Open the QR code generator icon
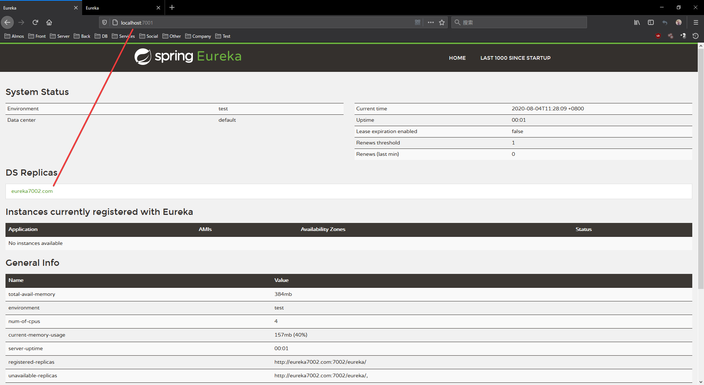This screenshot has width=704, height=385. tap(418, 22)
